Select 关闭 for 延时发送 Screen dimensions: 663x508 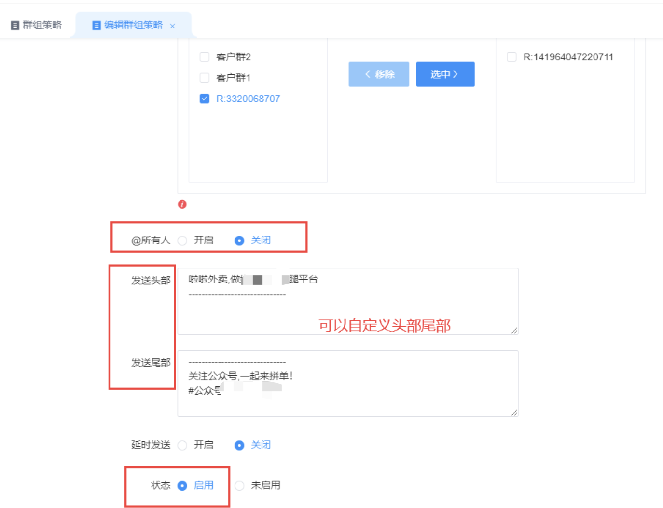[x=239, y=445]
